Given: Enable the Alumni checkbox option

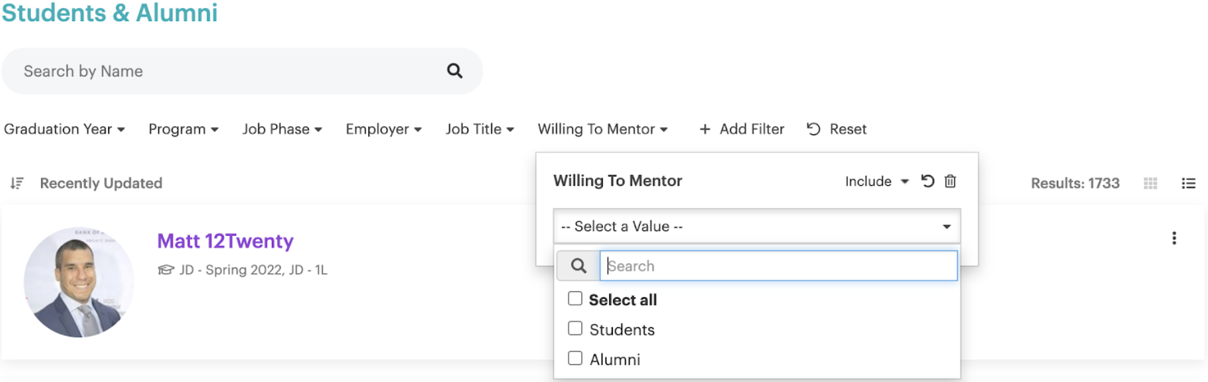Looking at the screenshot, I should tap(575, 358).
